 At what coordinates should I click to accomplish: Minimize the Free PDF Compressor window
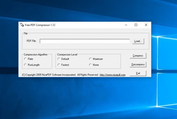(126, 25)
